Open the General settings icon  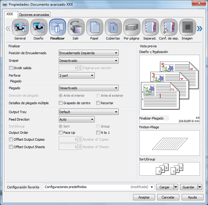(20, 27)
